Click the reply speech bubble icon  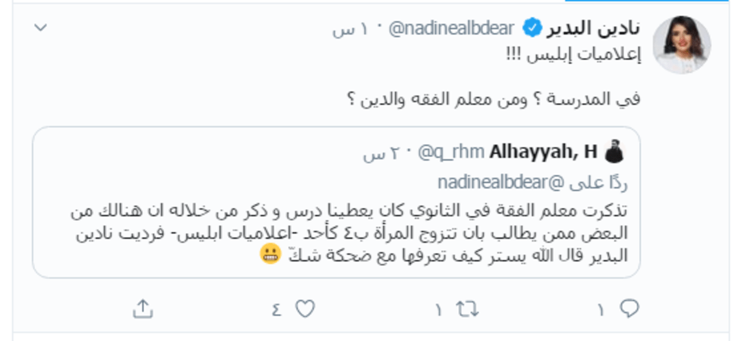628,310
